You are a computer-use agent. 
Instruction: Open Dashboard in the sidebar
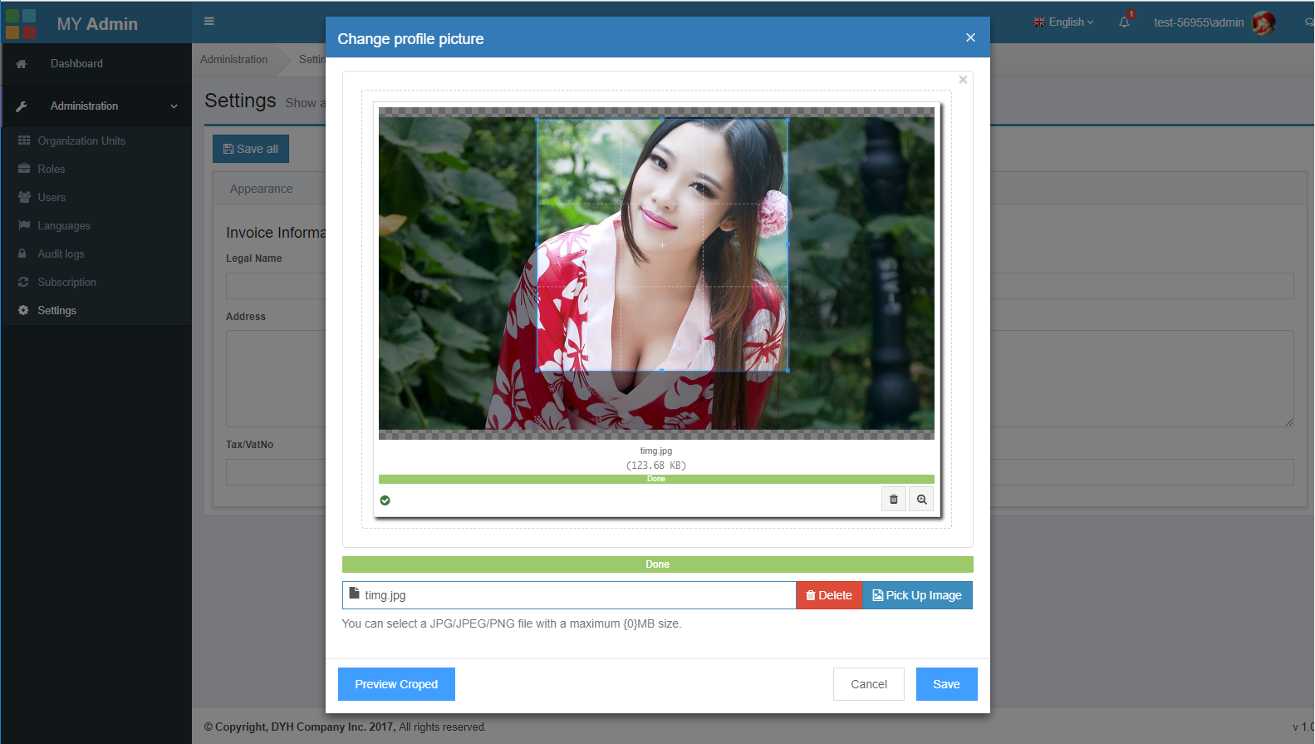pos(96,64)
